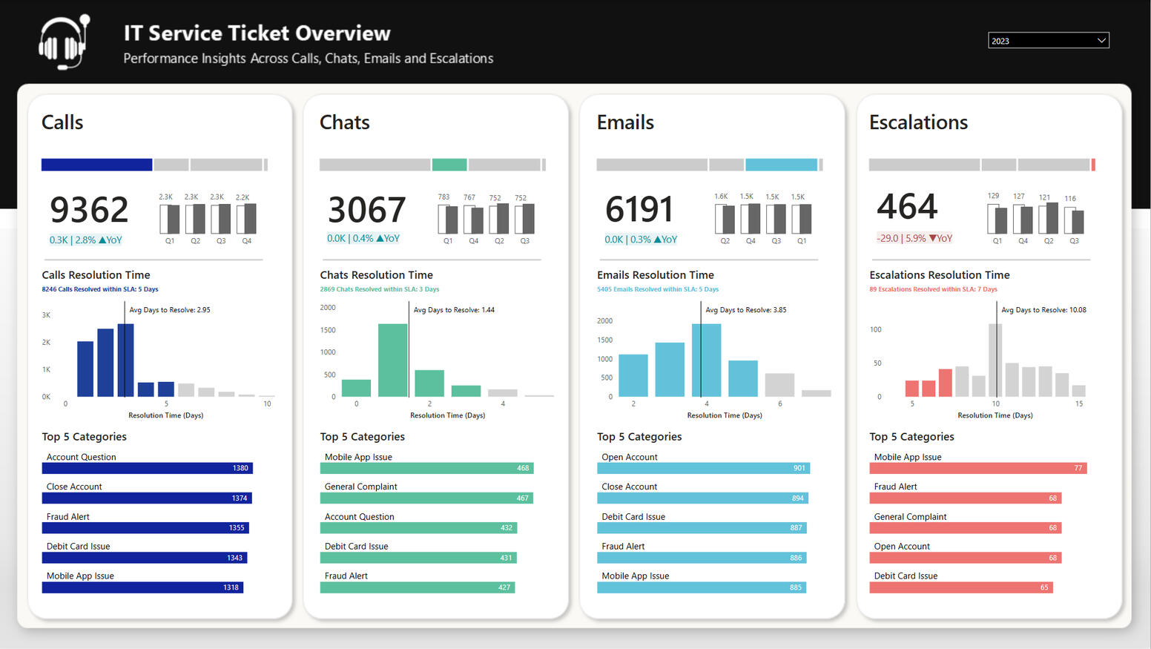Select Account Question bar in Calls
Image resolution: width=1151 pixels, height=649 pixels.
click(147, 468)
